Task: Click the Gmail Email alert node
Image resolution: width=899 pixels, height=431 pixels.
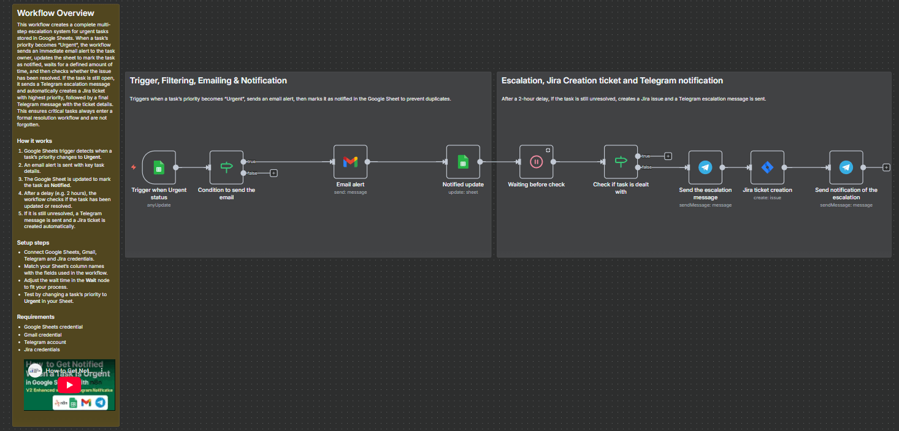Action: (350, 162)
